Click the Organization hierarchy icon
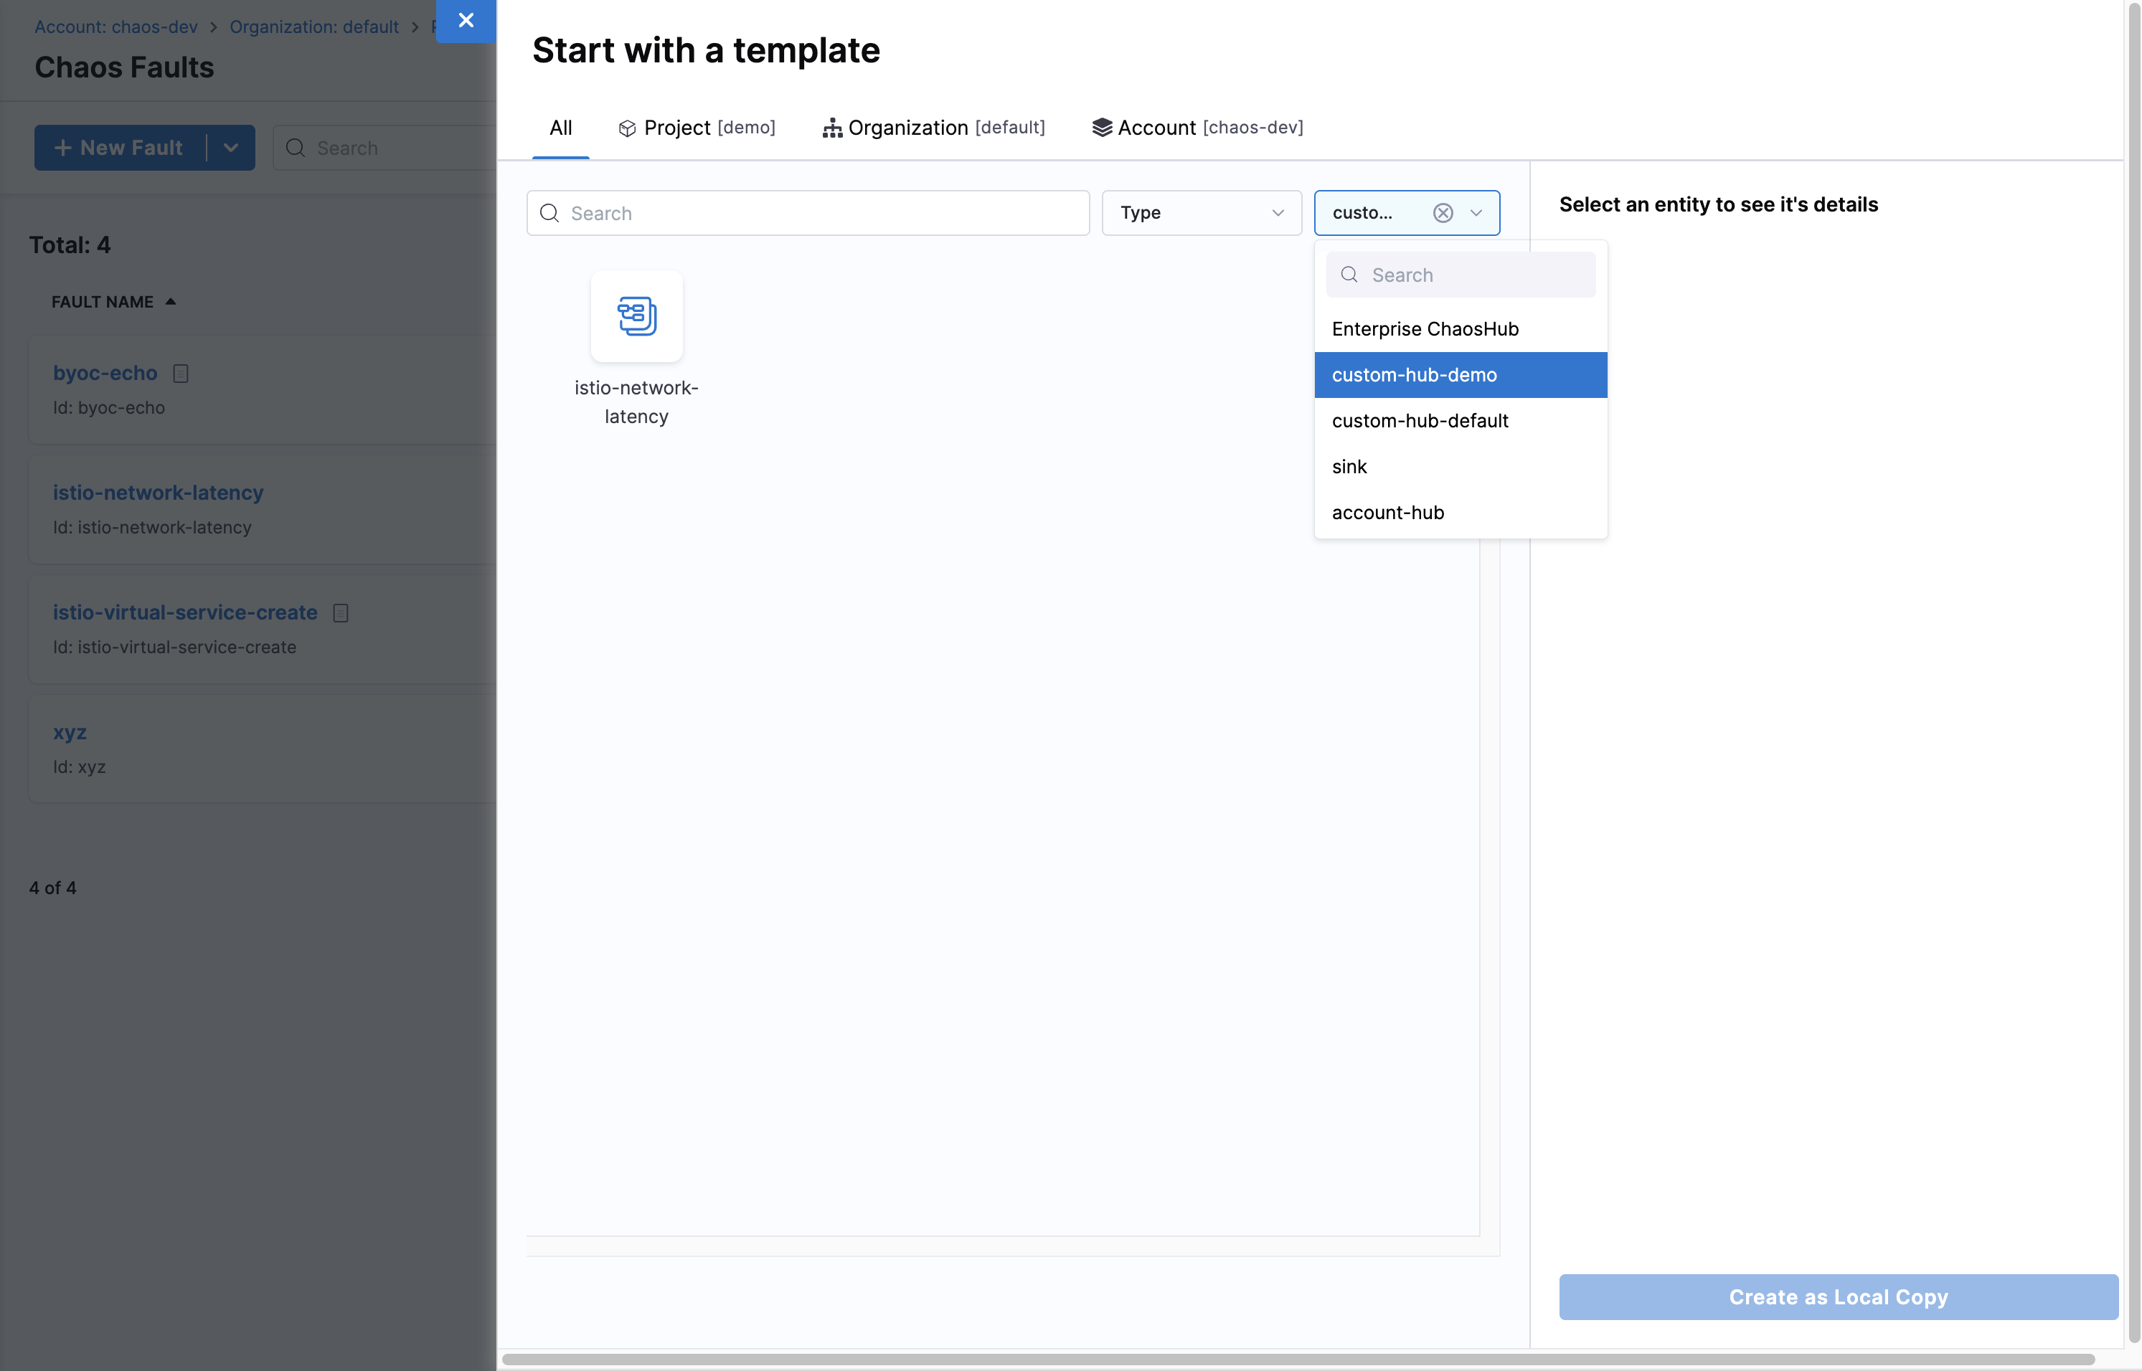2142x1371 pixels. (x=832, y=128)
